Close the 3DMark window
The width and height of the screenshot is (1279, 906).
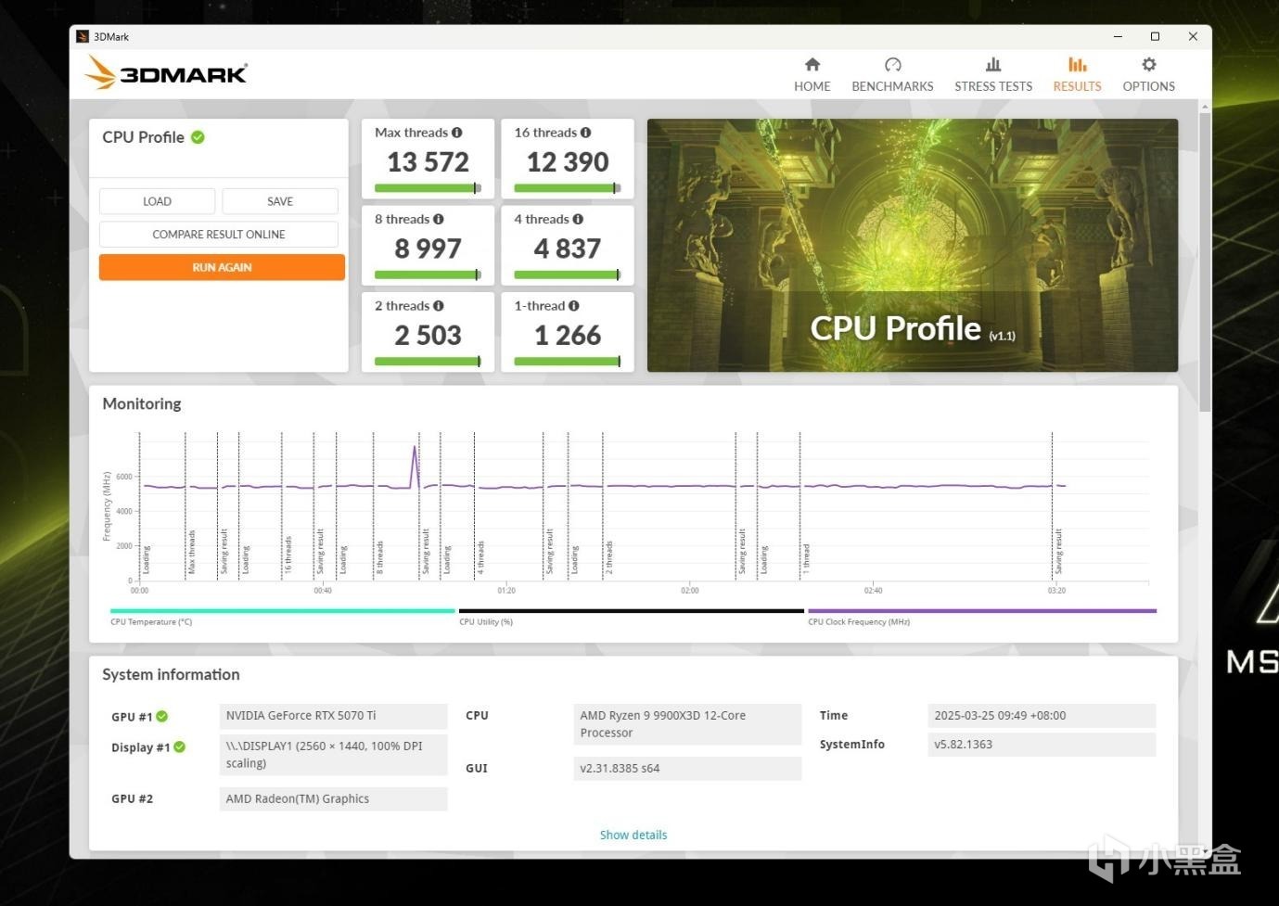point(1193,37)
